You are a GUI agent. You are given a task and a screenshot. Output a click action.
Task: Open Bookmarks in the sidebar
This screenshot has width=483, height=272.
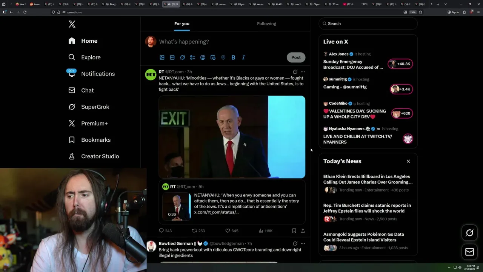(89, 140)
